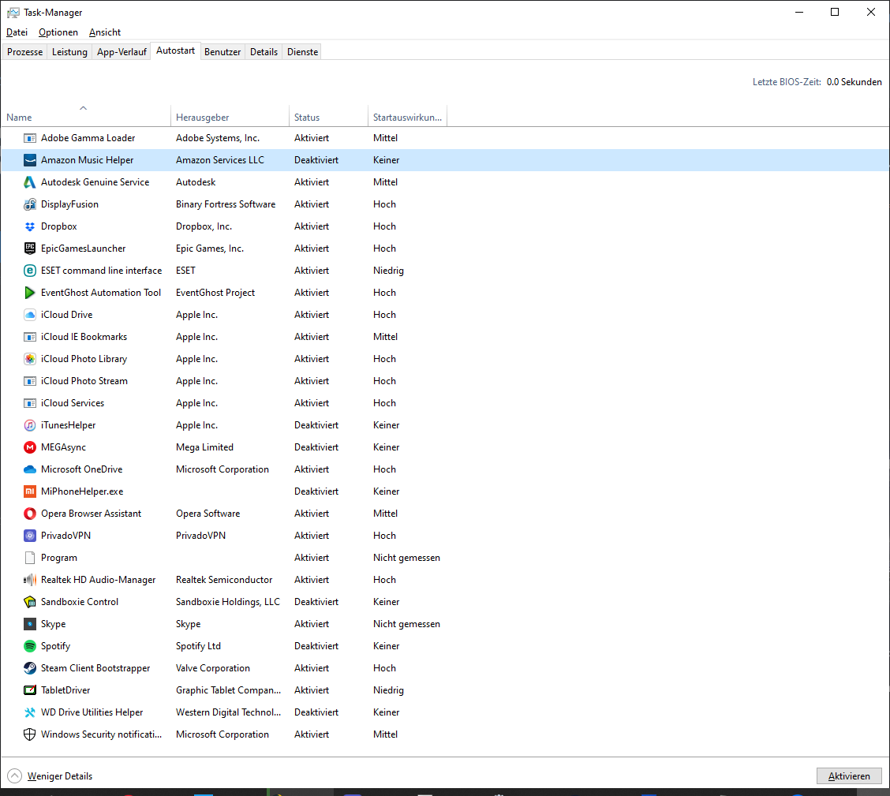Screen dimensions: 890x796
Task: Switch to the Dienste tab
Action: pos(302,51)
